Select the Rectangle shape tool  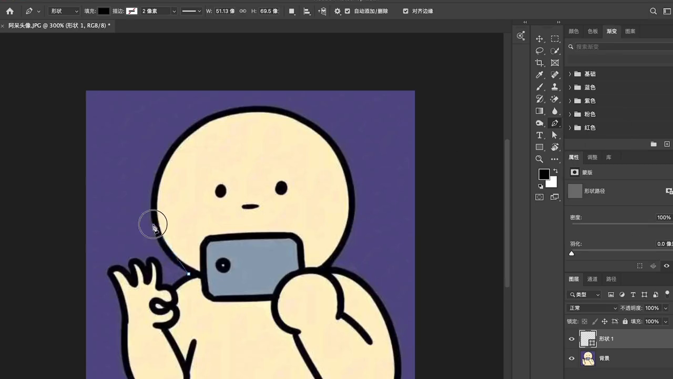539,147
